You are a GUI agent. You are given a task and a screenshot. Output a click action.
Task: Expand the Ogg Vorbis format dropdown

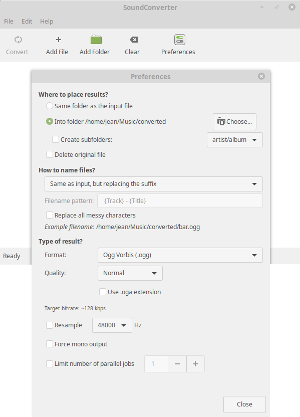pos(180,255)
